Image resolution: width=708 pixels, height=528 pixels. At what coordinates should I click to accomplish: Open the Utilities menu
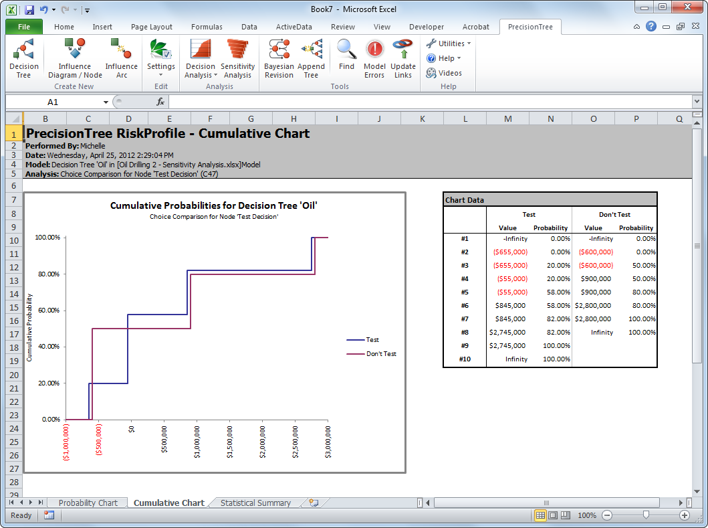449,43
